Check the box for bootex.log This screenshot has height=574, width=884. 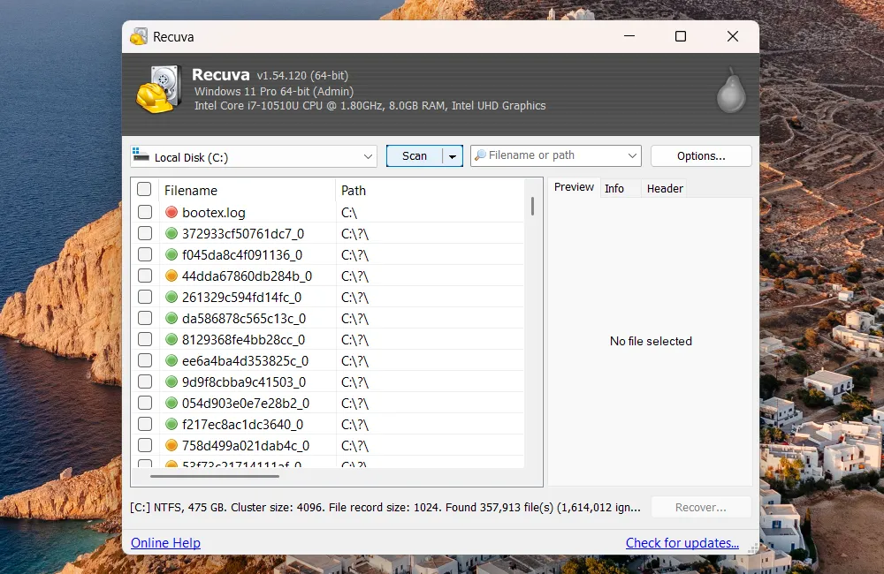(144, 213)
